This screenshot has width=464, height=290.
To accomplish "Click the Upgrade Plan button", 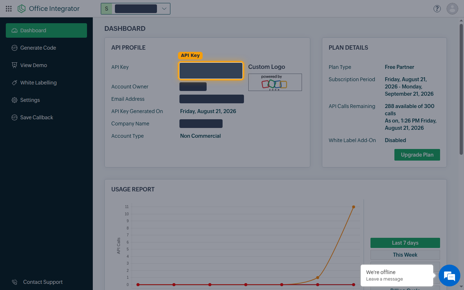I will click(417, 155).
